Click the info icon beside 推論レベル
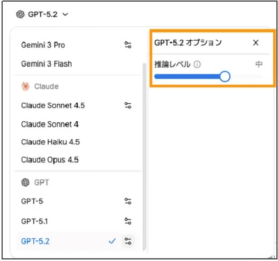 (197, 65)
